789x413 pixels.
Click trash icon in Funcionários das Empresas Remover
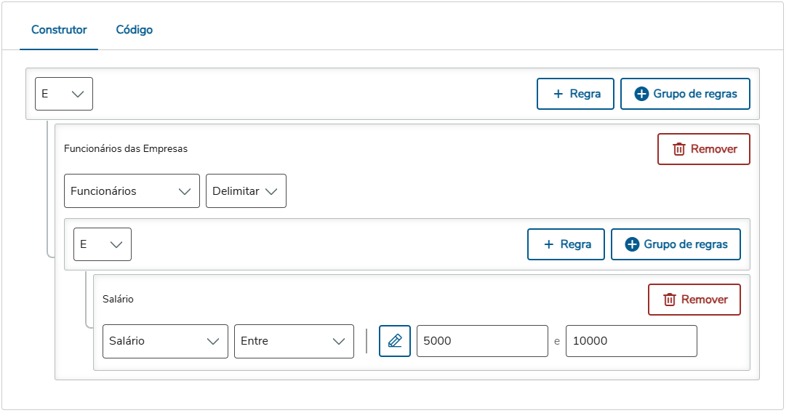pos(679,149)
